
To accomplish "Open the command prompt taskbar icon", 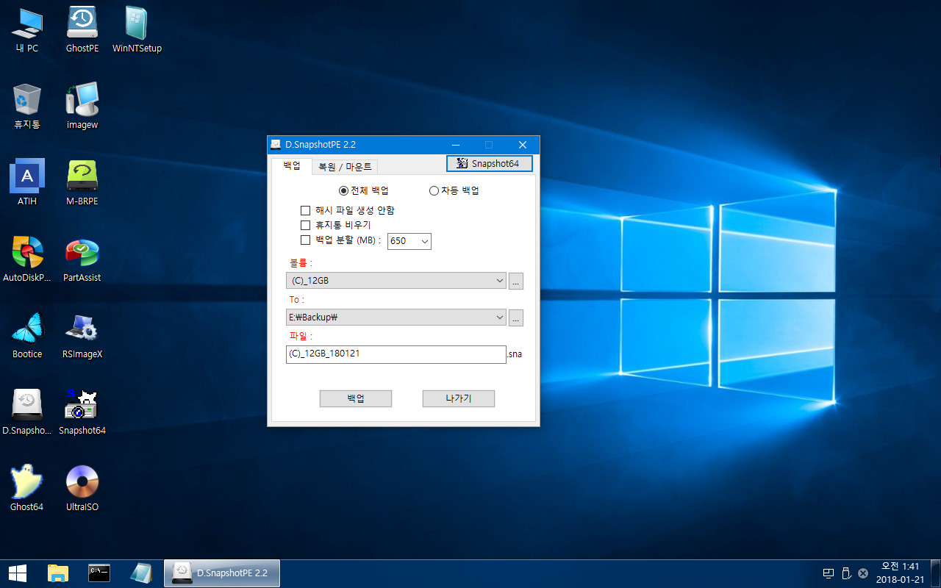I will pyautogui.click(x=99, y=573).
